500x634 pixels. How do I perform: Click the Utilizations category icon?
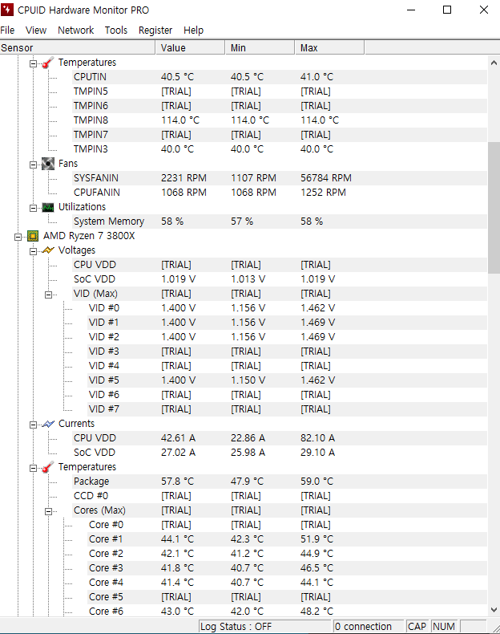coord(48,207)
